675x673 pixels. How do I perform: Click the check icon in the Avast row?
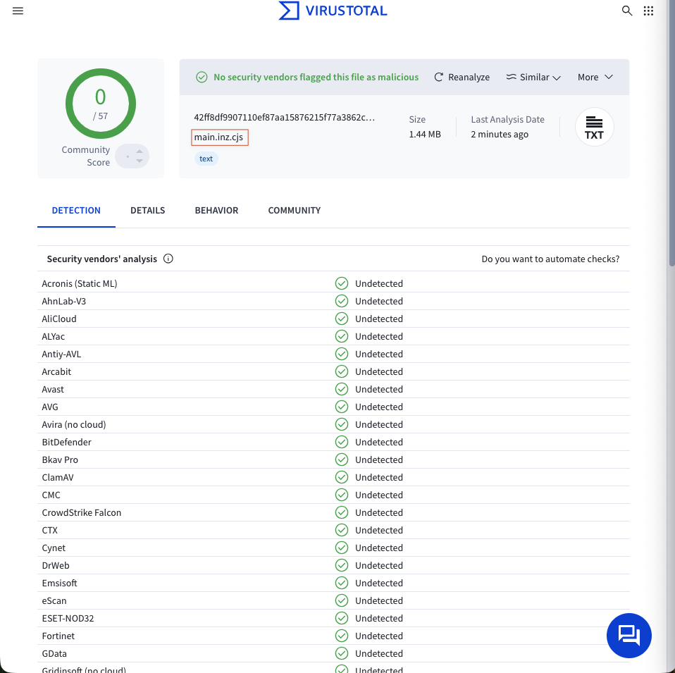point(341,389)
